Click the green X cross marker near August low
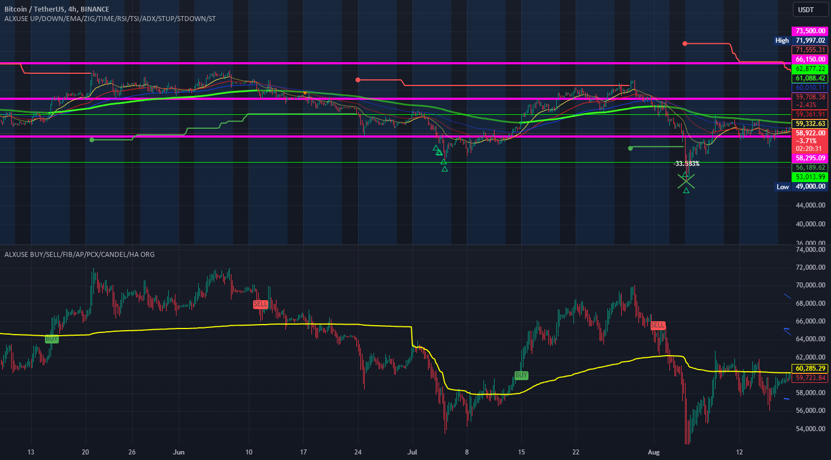The height and width of the screenshot is (460, 831). point(686,181)
